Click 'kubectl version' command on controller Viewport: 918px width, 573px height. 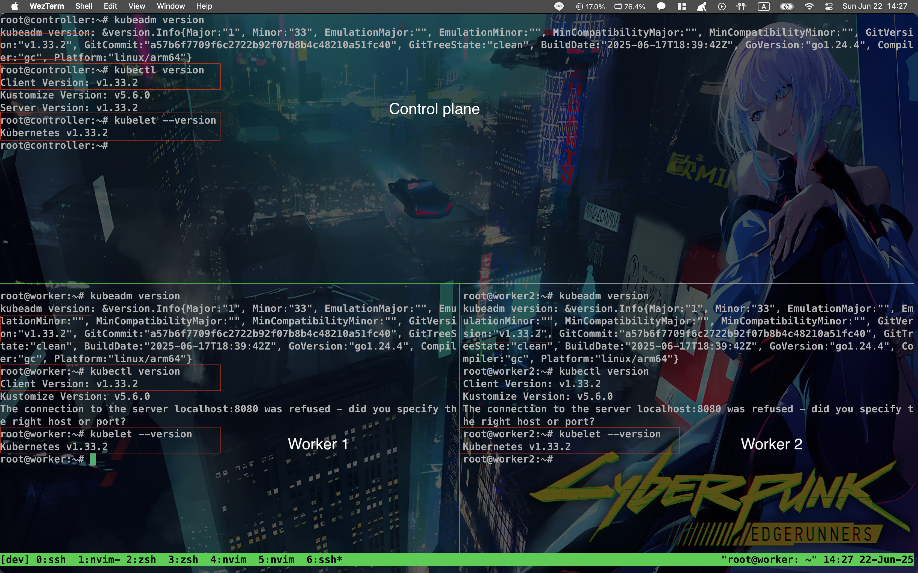coord(159,70)
